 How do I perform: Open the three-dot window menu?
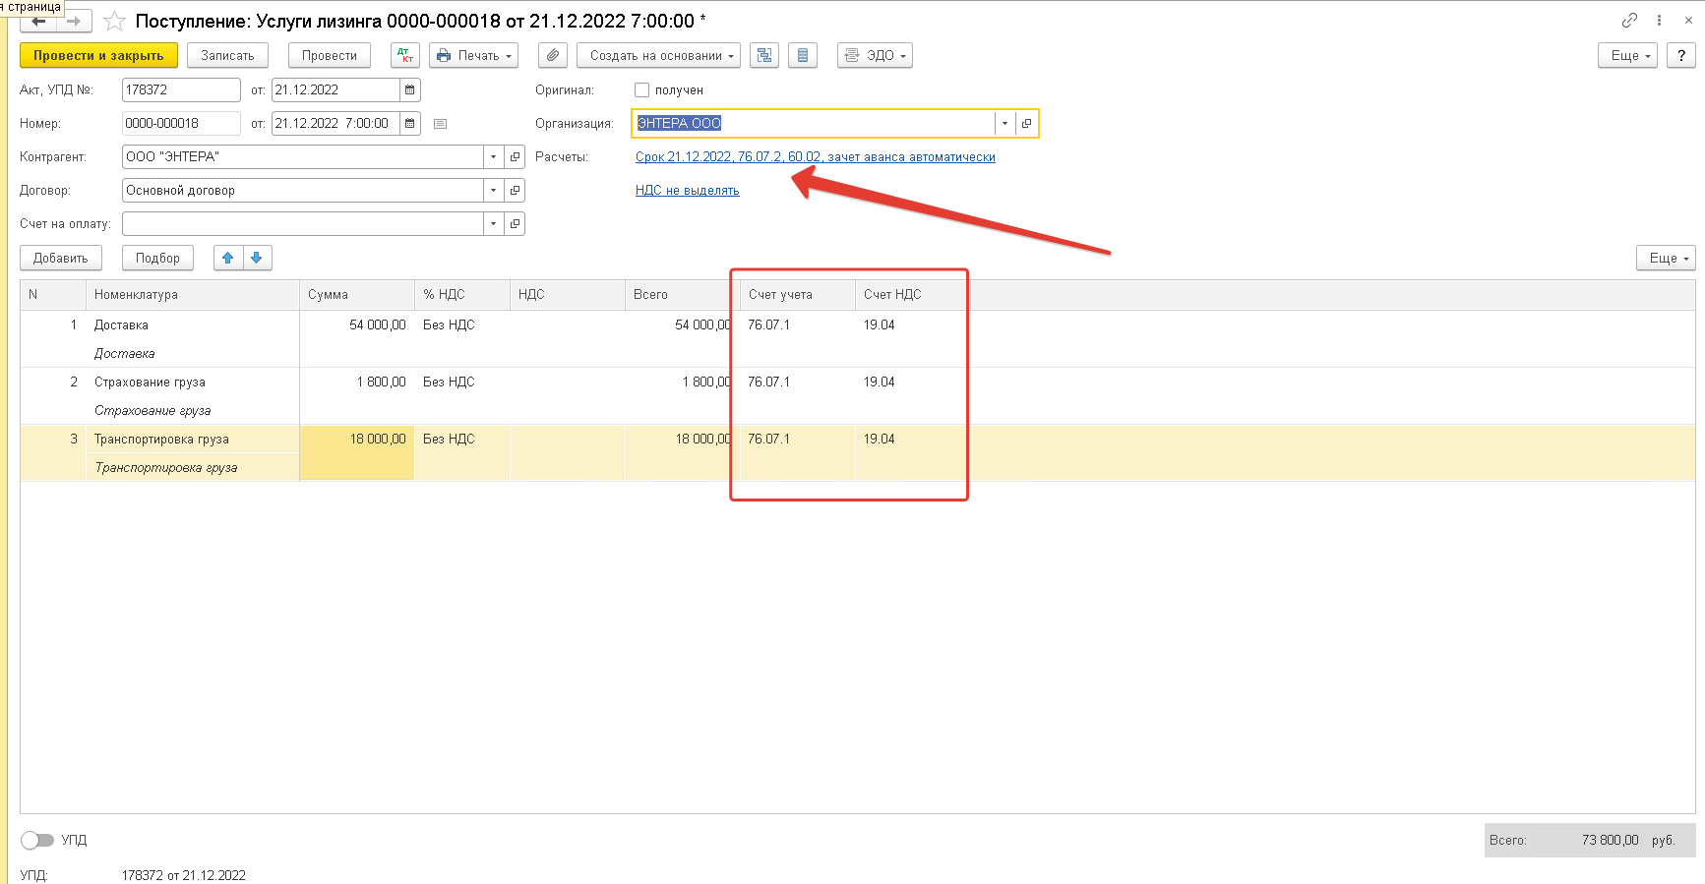point(1659,21)
